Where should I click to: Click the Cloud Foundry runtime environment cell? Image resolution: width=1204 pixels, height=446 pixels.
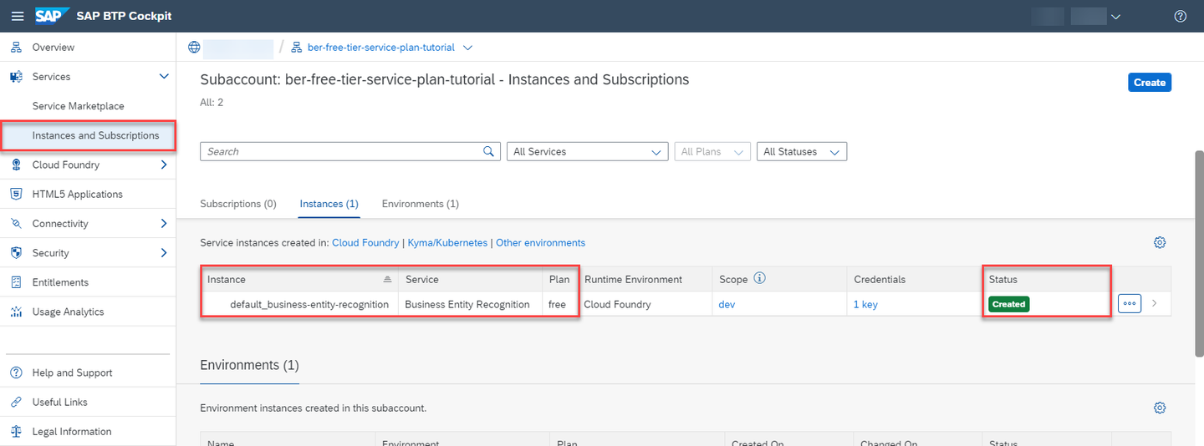tap(645, 304)
